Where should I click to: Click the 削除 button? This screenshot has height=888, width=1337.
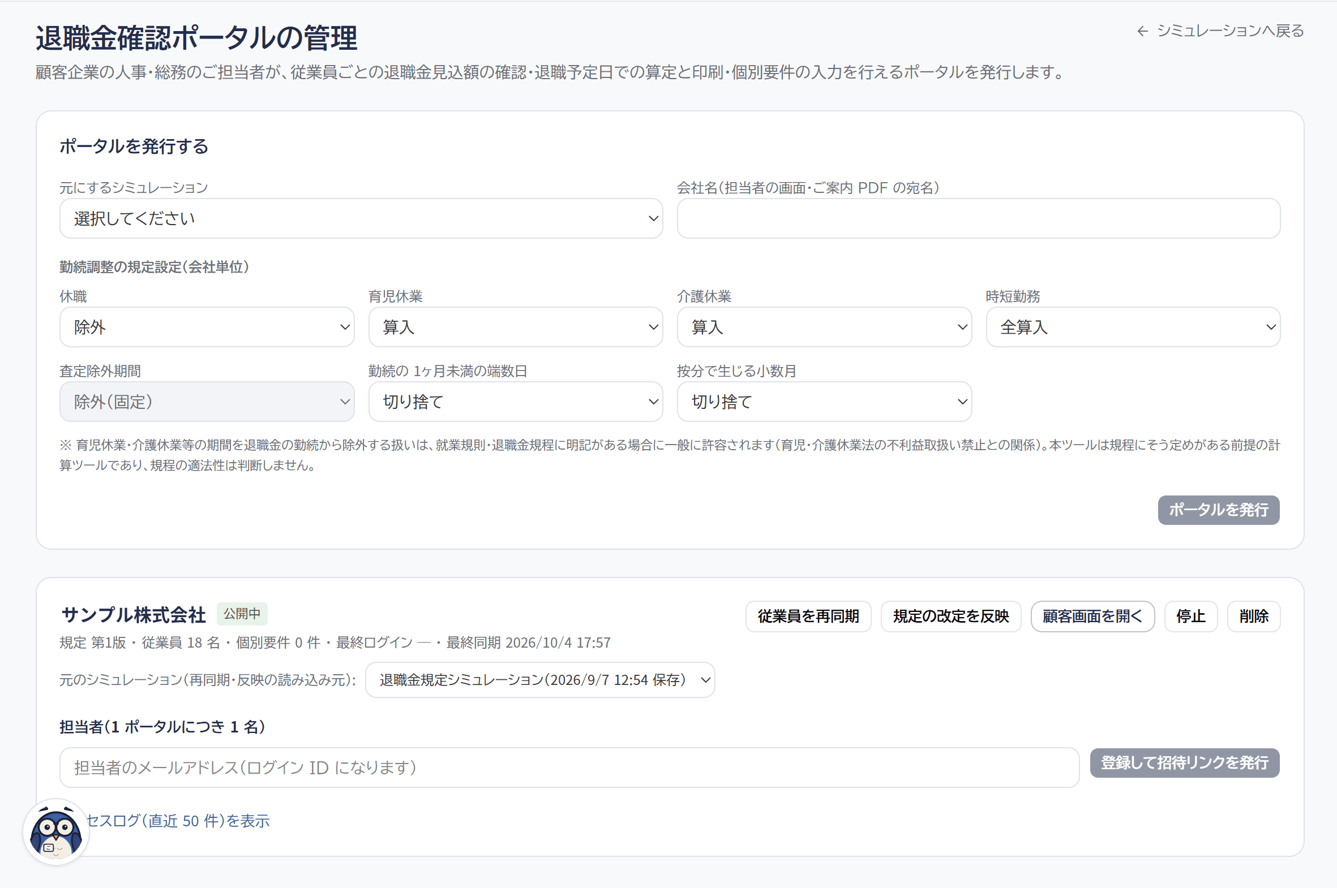tap(1254, 616)
